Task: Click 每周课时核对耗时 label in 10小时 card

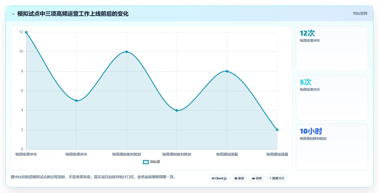Action: pyautogui.click(x=313, y=139)
